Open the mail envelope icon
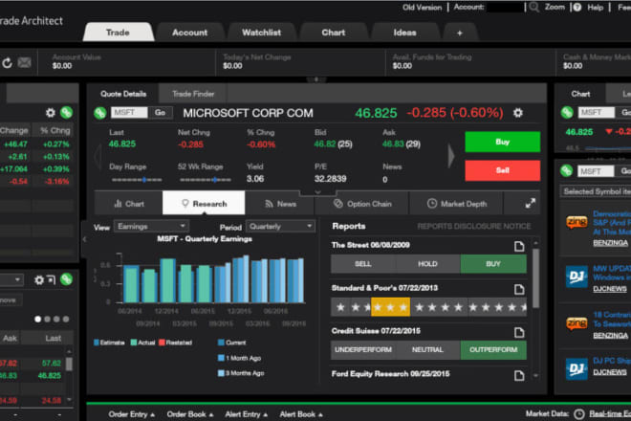This screenshot has width=631, height=421. click(24, 62)
